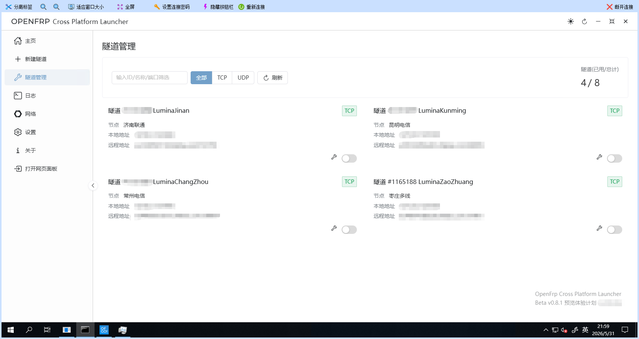Click the TCP tag on LuminaChangZhou
This screenshot has height=339, width=639.
click(349, 182)
